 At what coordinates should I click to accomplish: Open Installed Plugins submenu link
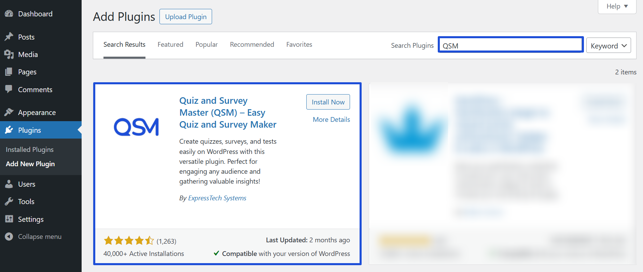(x=30, y=149)
